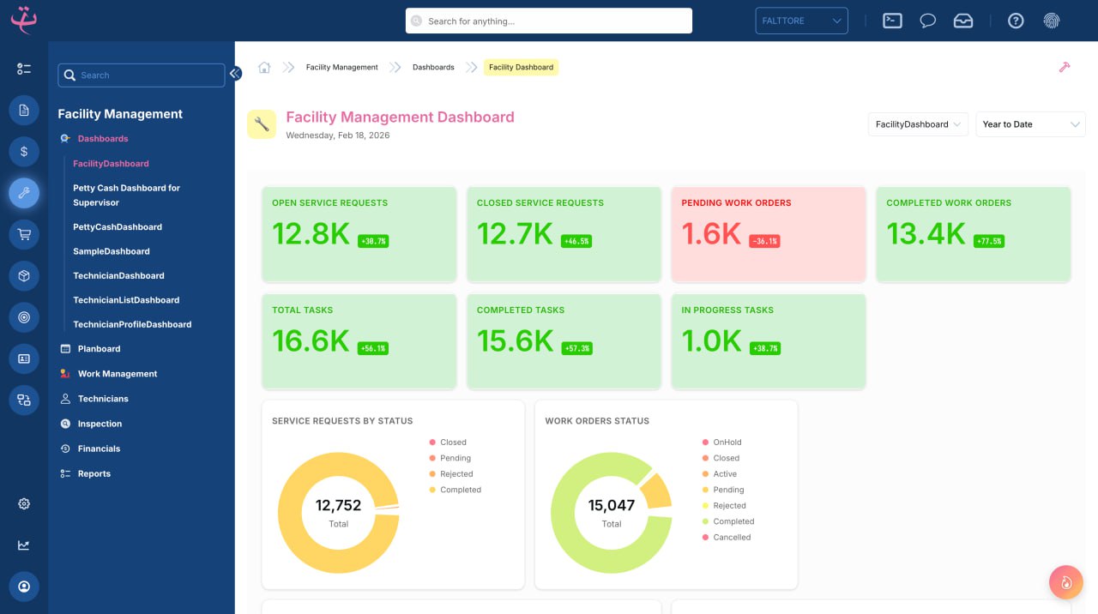Open the inbox tray icon
This screenshot has height=614, width=1098.
click(963, 21)
